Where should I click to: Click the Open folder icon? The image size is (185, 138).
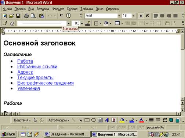[x=11, y=16]
